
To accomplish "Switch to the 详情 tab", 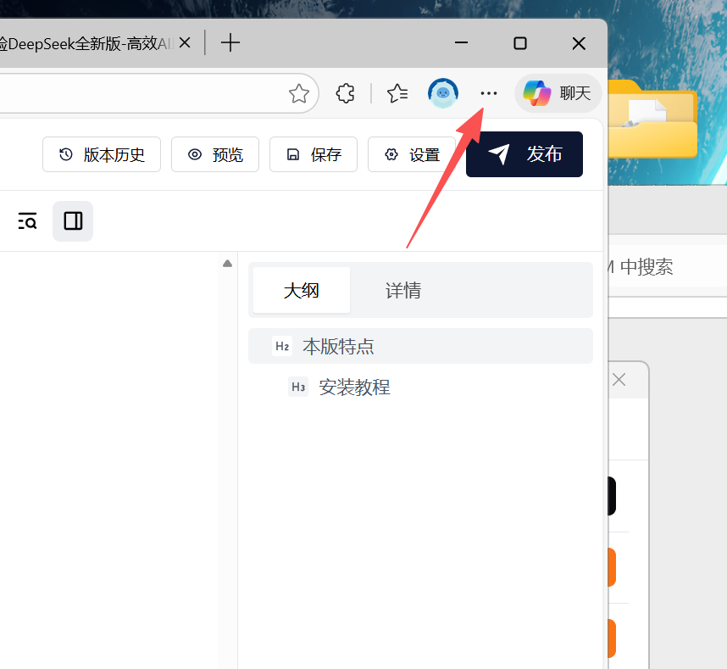I will (x=403, y=290).
